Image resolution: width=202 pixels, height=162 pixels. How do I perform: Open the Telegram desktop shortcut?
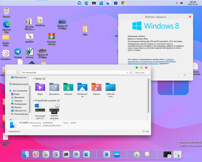pyautogui.click(x=18, y=53)
